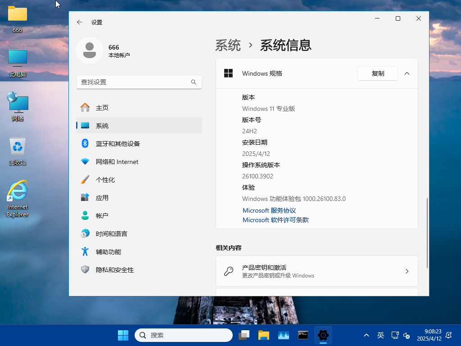Click the Windows logo in Windows 规格 header
The width and height of the screenshot is (461, 346).
click(228, 73)
